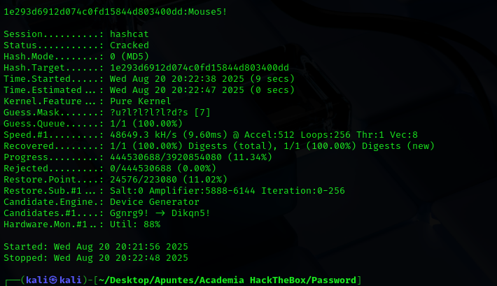Click the Time.Estimated timestamp
Image resolution: width=497 pixels, height=286 pixels.
click(202, 90)
